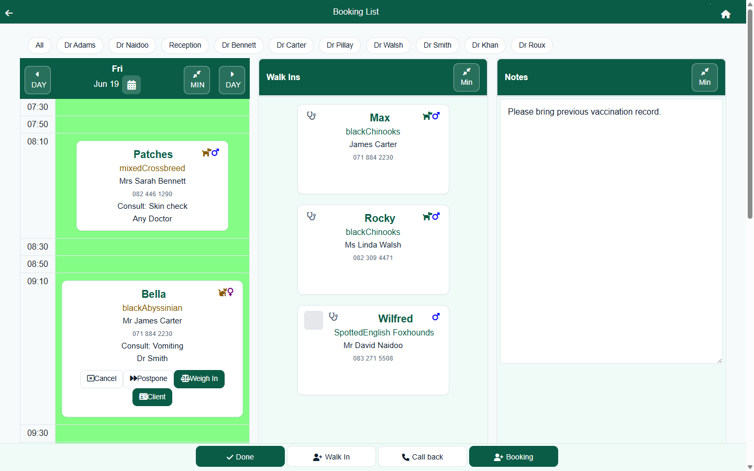Image resolution: width=754 pixels, height=471 pixels.
Task: Select the Bella appointment name
Action: (x=153, y=294)
